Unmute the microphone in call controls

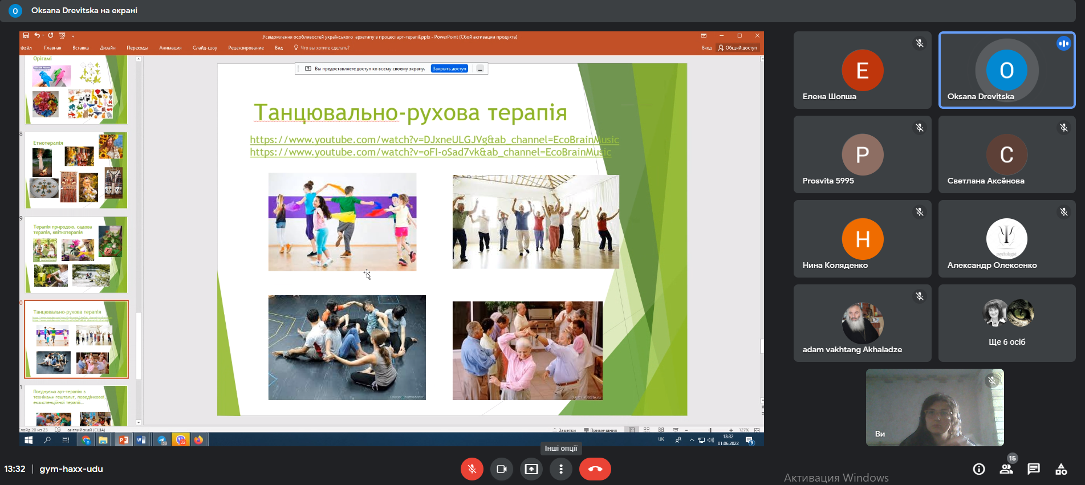[472, 469]
